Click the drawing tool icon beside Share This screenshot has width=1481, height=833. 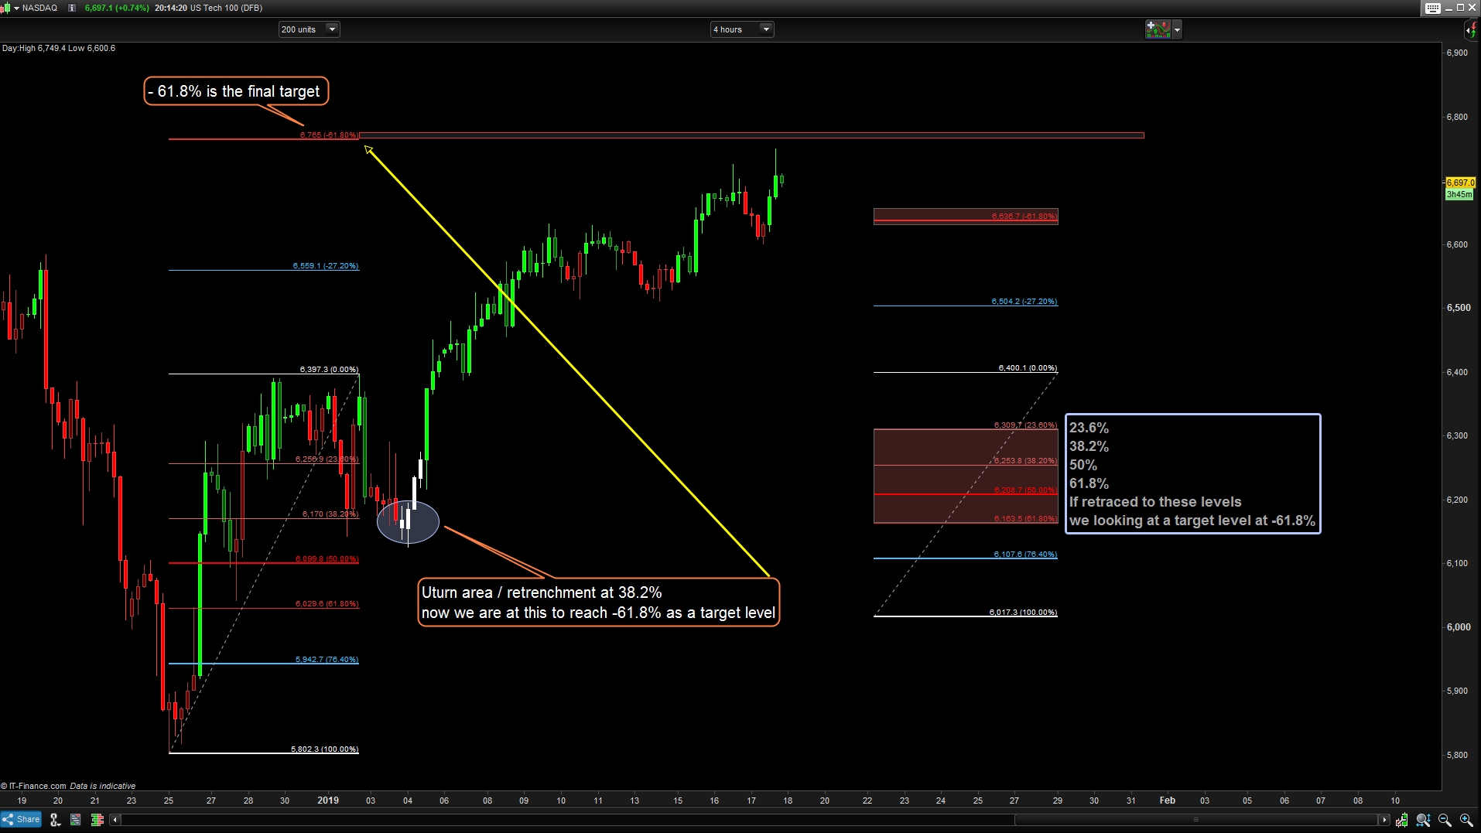pyautogui.click(x=55, y=820)
